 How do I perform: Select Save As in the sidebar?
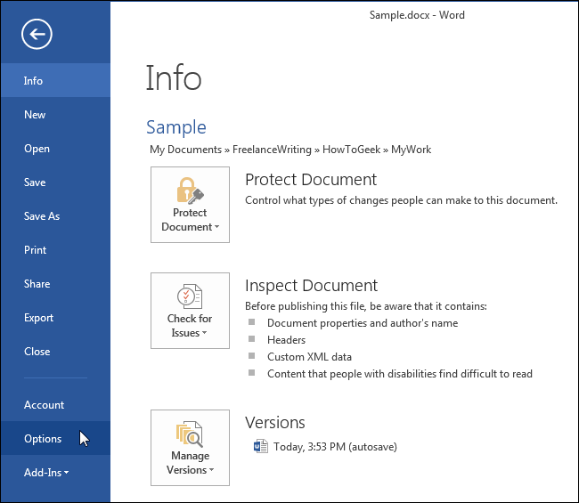pos(55,216)
